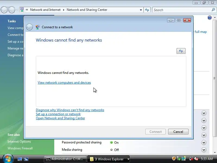Click the Cancel button

178,132
